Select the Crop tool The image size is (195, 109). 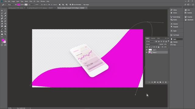point(2,16)
